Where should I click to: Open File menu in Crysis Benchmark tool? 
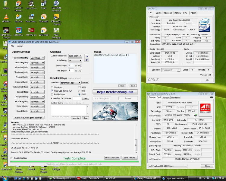click(12, 46)
